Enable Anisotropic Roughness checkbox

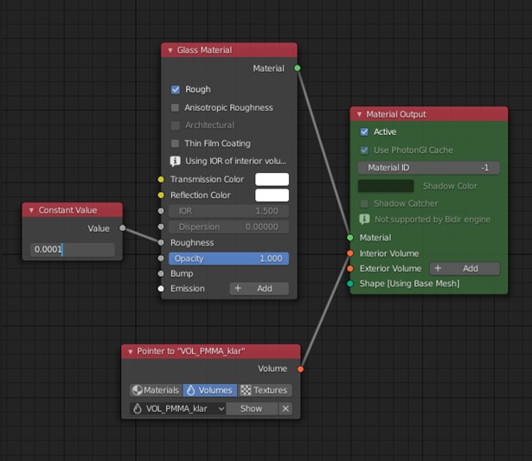[x=176, y=107]
